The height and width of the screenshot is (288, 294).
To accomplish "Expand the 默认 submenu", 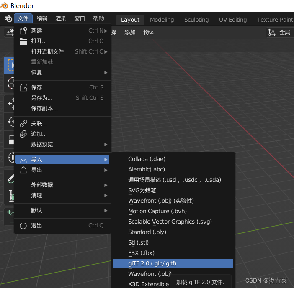I will point(62,210).
